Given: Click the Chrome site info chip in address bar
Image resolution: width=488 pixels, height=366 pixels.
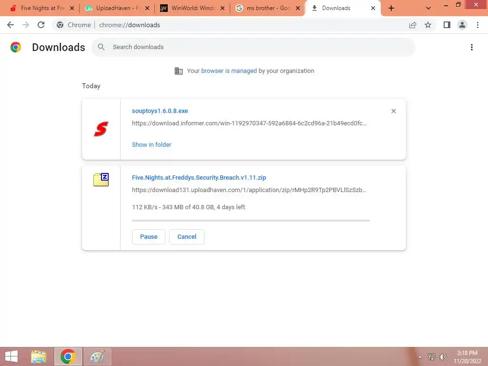Looking at the screenshot, I should click(74, 25).
